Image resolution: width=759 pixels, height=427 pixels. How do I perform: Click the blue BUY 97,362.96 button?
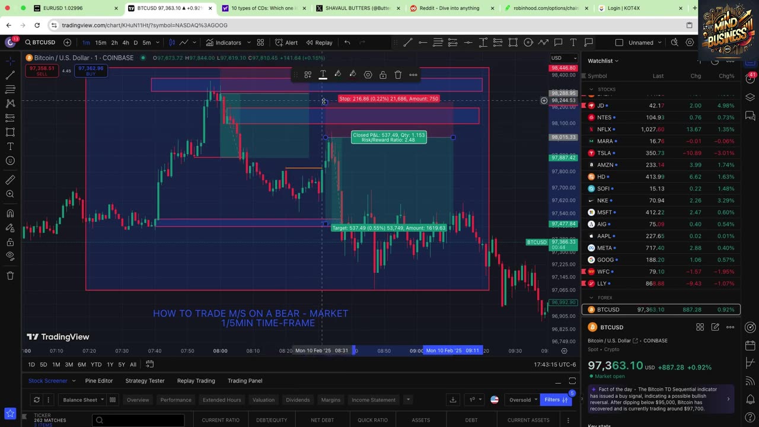91,71
